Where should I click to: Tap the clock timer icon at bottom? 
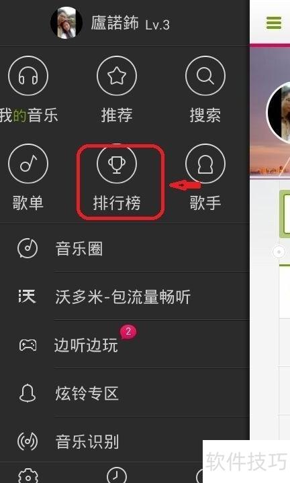tap(117, 476)
